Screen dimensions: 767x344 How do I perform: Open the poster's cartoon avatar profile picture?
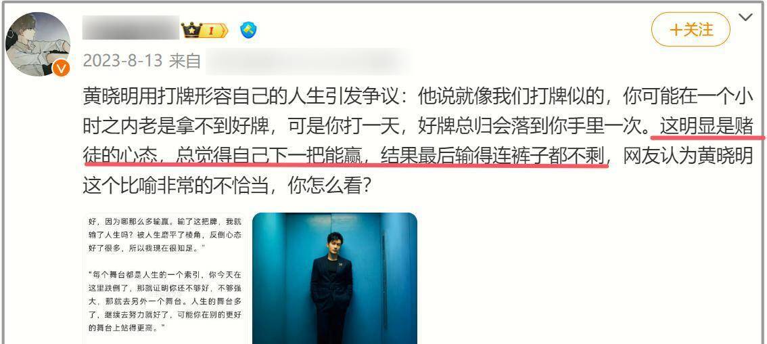tap(38, 44)
